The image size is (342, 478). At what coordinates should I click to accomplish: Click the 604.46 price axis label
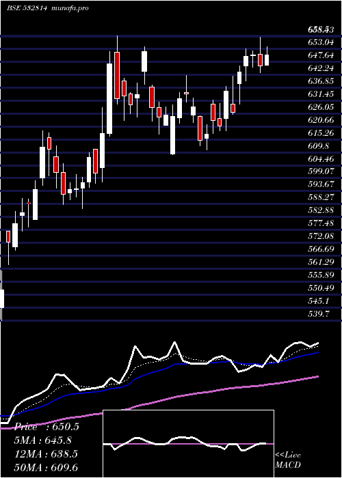point(321,159)
